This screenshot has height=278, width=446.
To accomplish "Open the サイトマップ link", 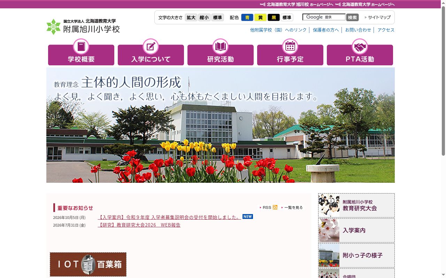I will click(x=378, y=17).
